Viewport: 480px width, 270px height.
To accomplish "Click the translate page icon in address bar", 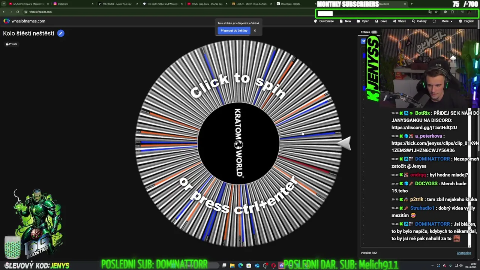I will (x=430, y=12).
